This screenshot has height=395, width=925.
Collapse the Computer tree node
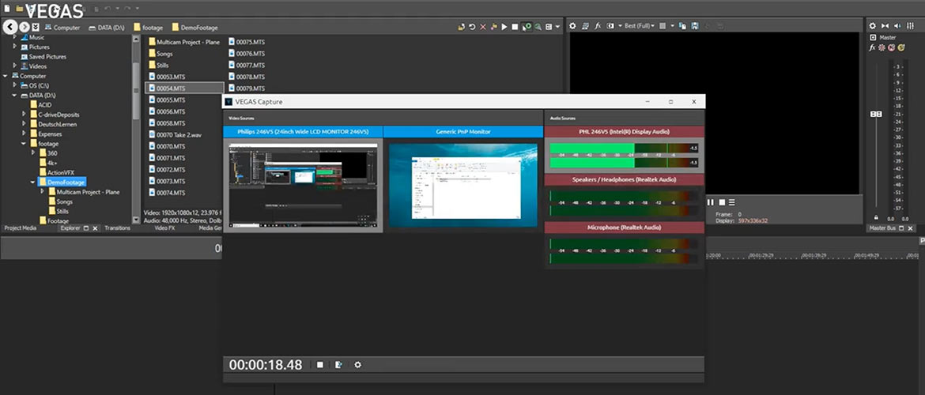[6, 76]
